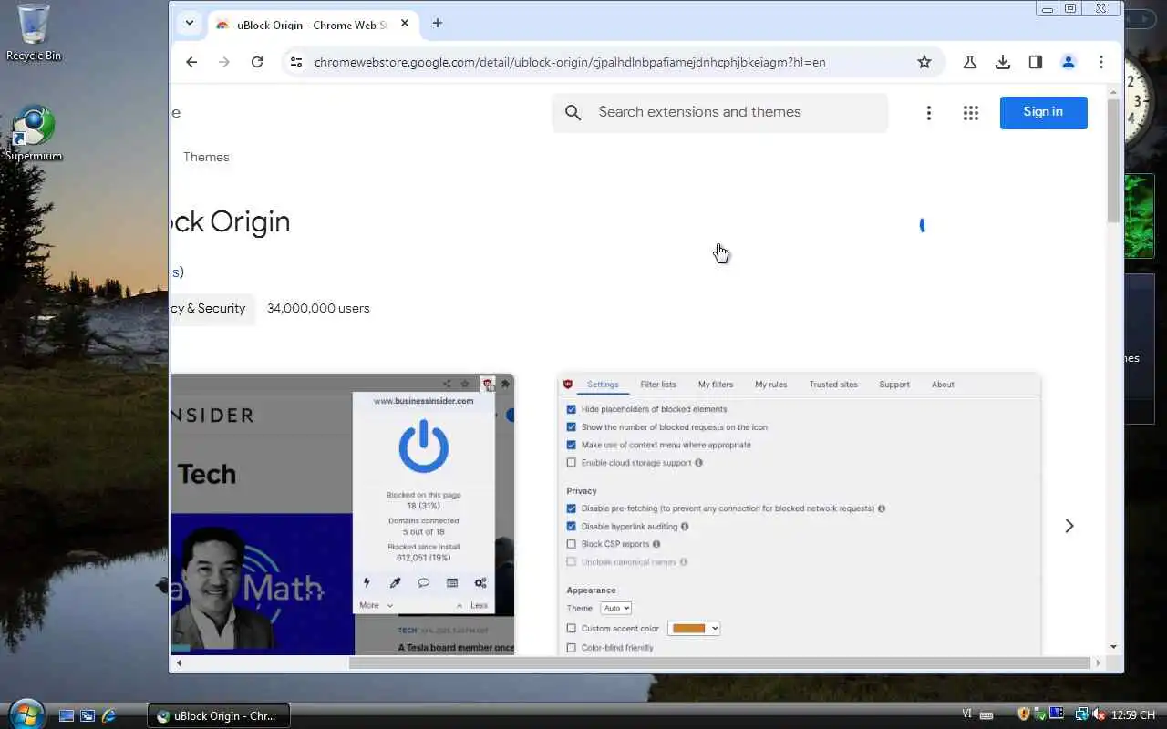The width and height of the screenshot is (1167, 729).
Task: Click Show Desktop in Quick Launch
Action: click(x=67, y=716)
